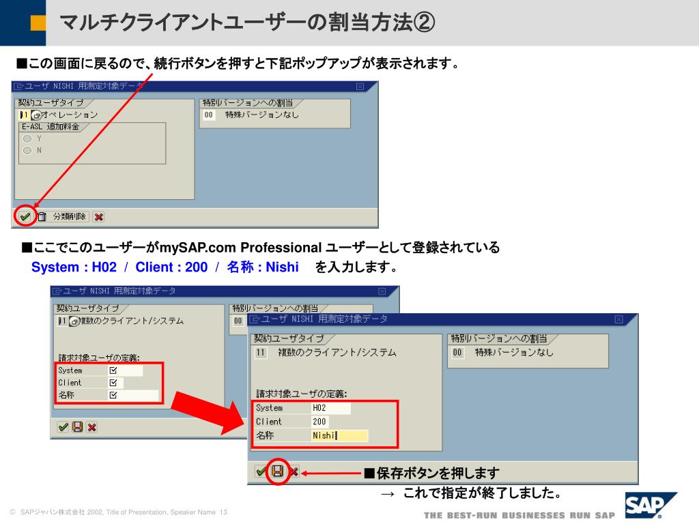The image size is (699, 524).
Task: Click the 特殊バージョンなし text in top dialog
Action: [261, 115]
